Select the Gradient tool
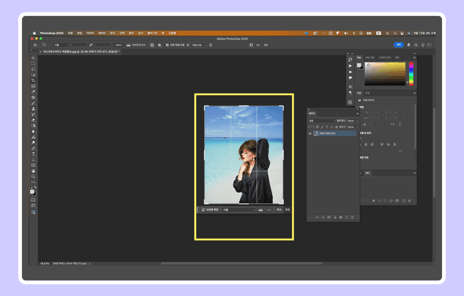The width and height of the screenshot is (464, 296). tap(33, 126)
